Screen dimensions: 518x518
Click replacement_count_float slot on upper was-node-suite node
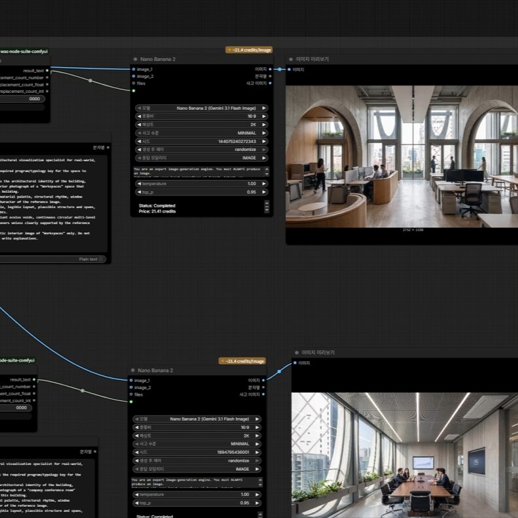(47, 84)
